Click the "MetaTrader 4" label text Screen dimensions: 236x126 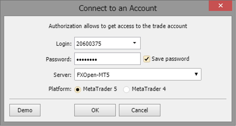coord(149,89)
